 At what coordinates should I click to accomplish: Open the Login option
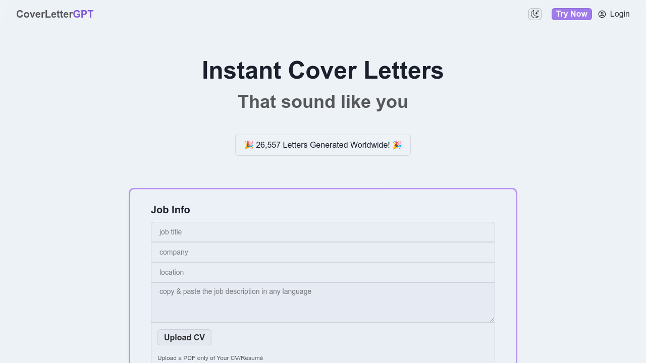tap(620, 14)
